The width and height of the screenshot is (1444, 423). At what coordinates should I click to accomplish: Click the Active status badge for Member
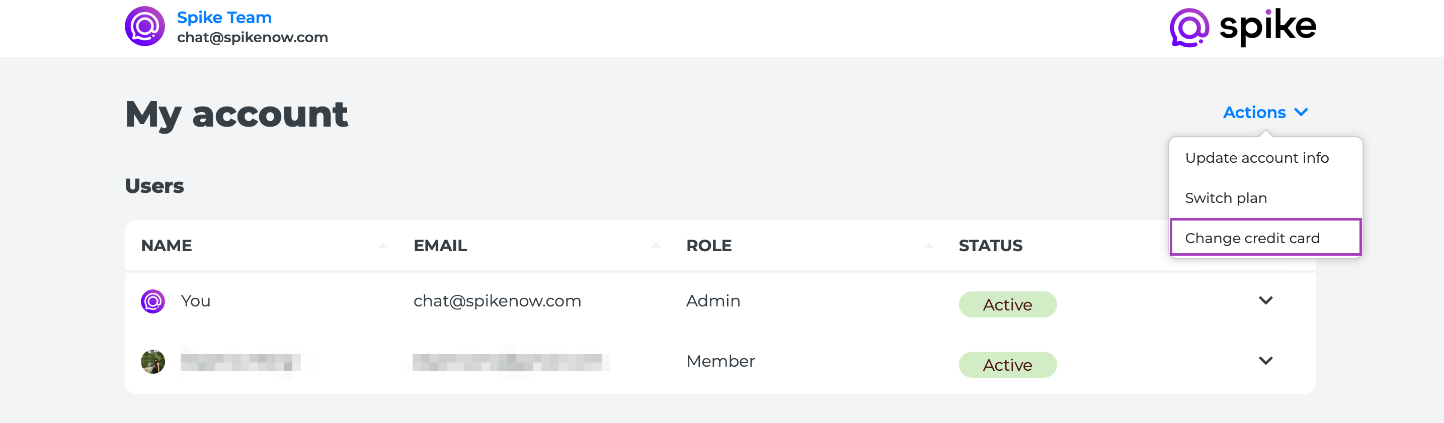pos(1007,365)
